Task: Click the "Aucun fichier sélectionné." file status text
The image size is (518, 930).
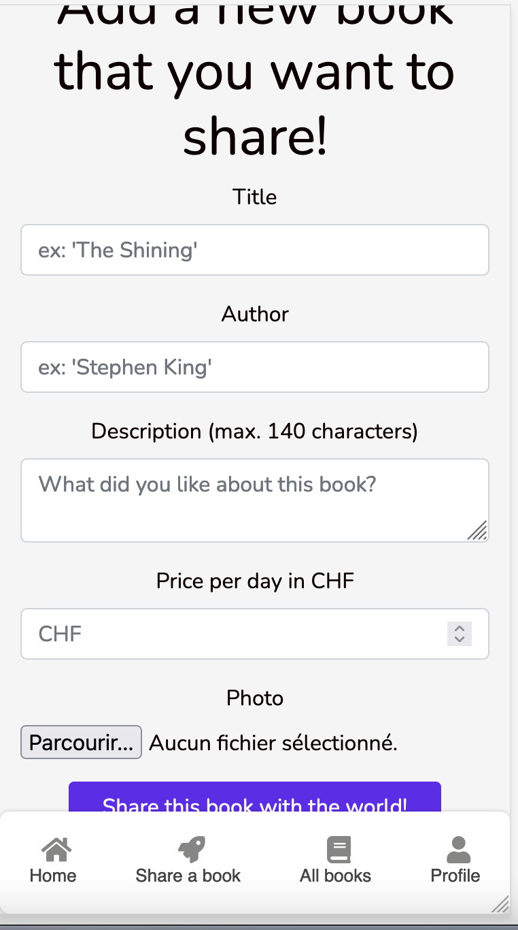Action: [x=273, y=743]
